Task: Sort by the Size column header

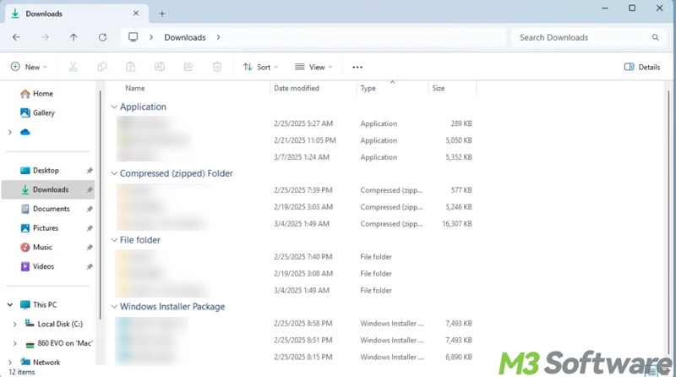Action: [x=438, y=88]
